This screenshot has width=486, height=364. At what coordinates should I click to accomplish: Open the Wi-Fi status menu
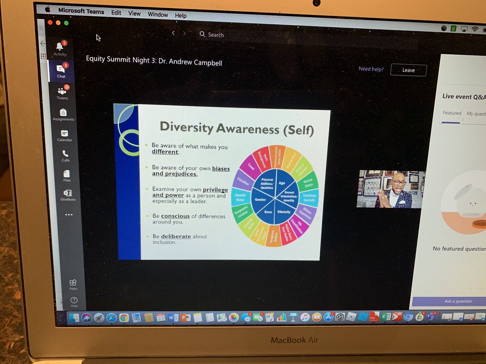point(475,30)
